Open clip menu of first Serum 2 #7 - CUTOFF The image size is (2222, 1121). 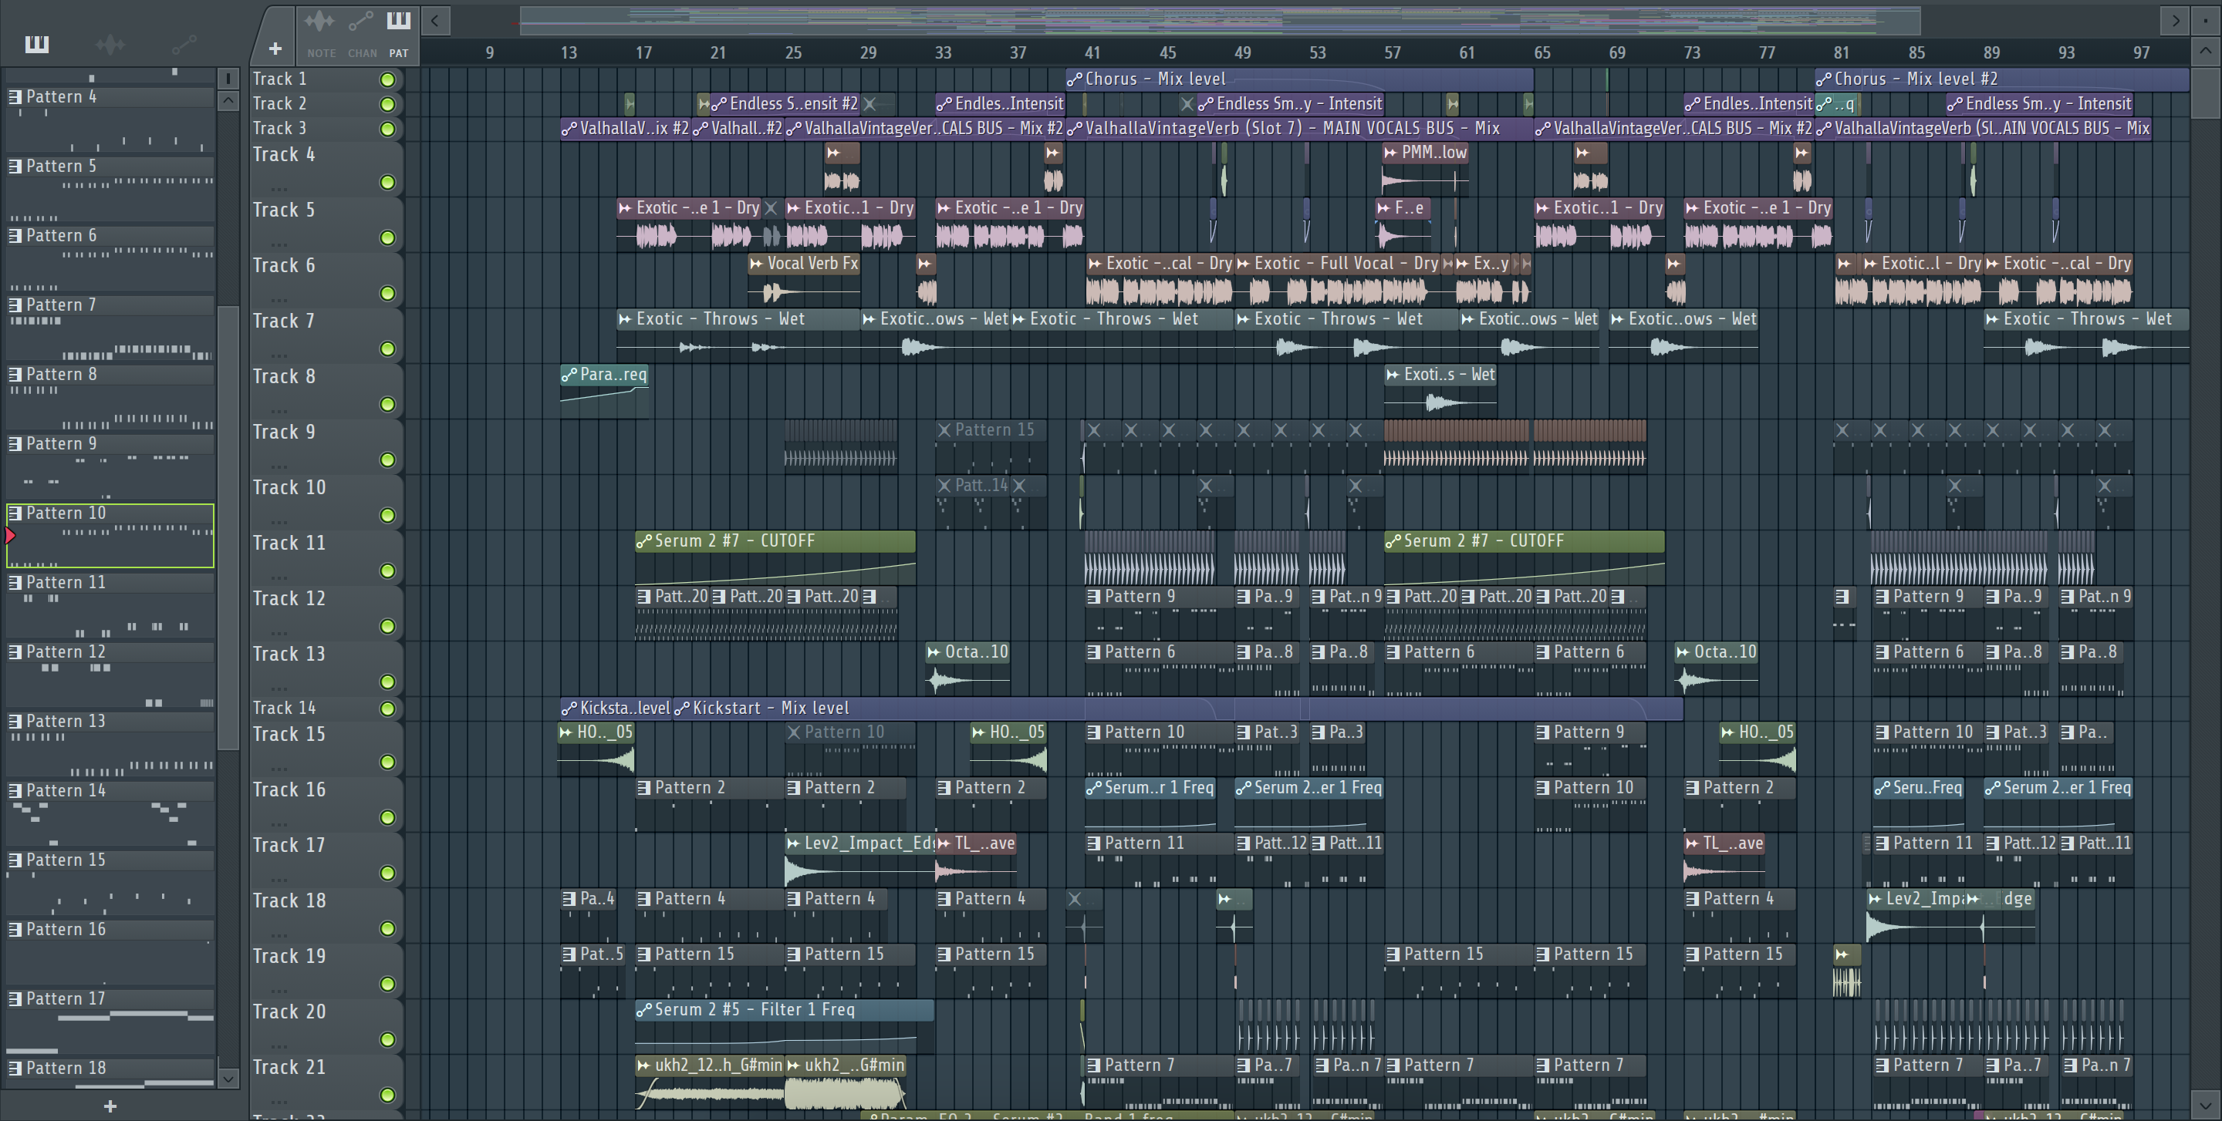point(643,541)
